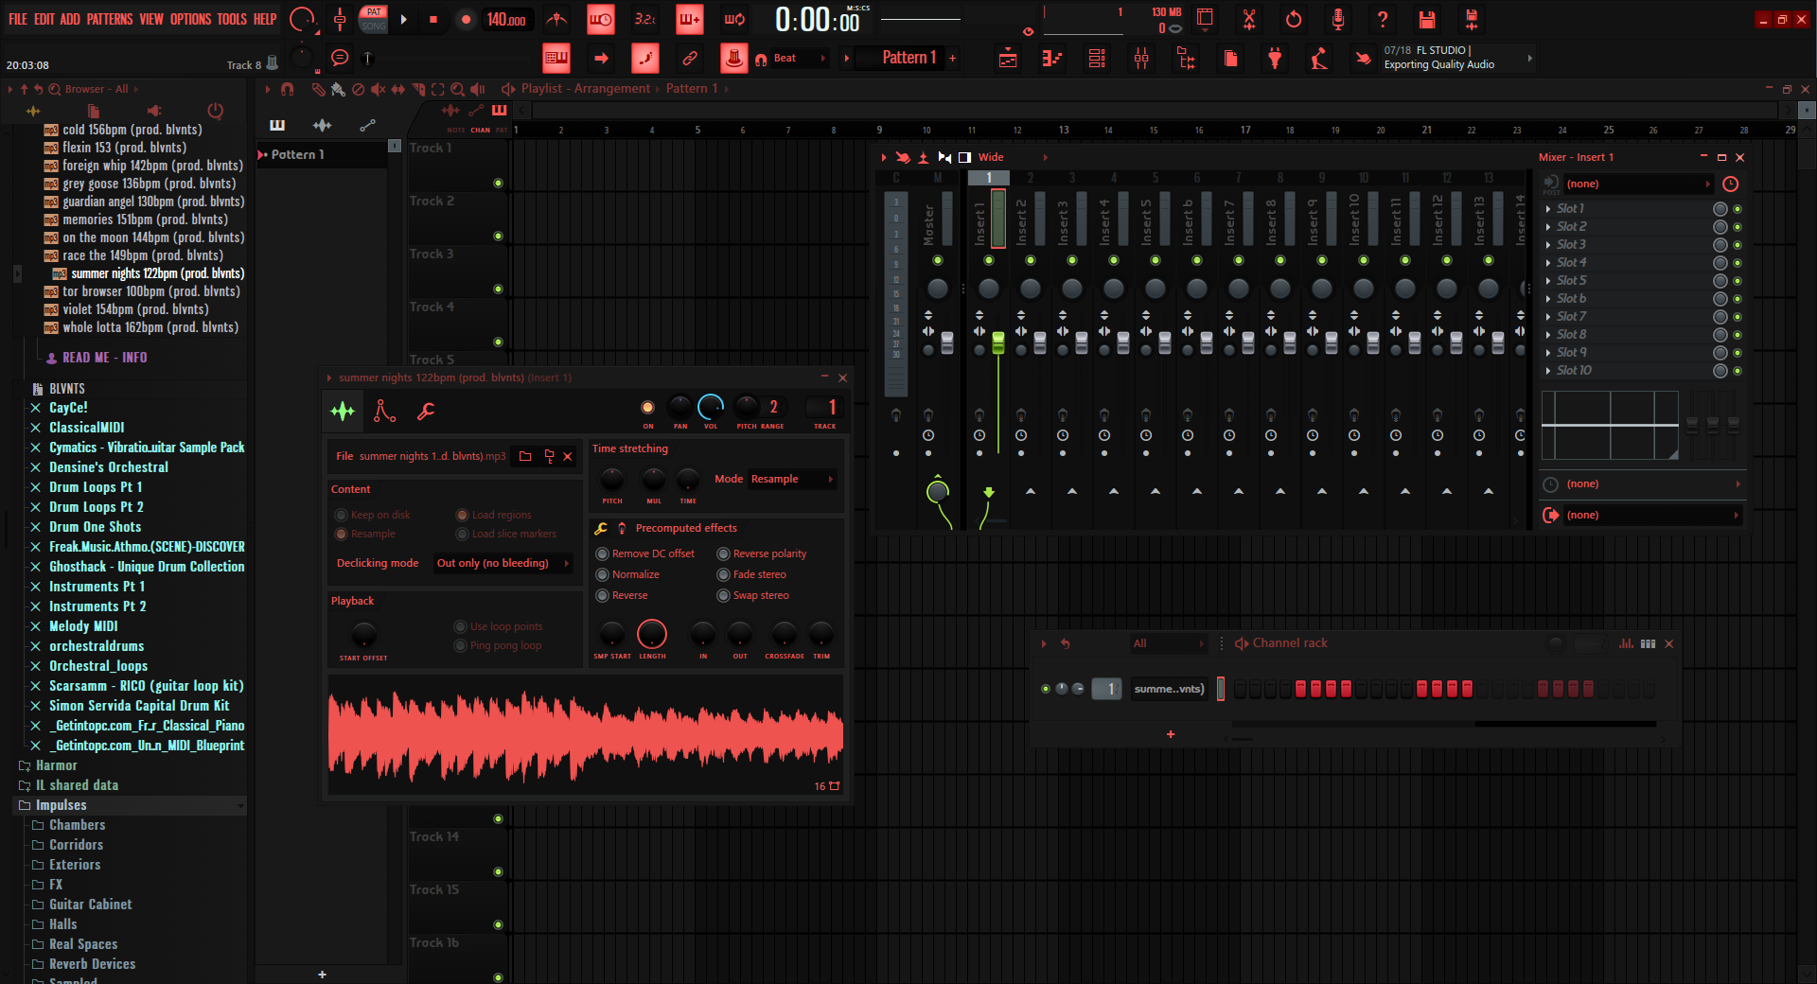
Task: Open the Wide mixer layout dropdown
Action: 1012,157
